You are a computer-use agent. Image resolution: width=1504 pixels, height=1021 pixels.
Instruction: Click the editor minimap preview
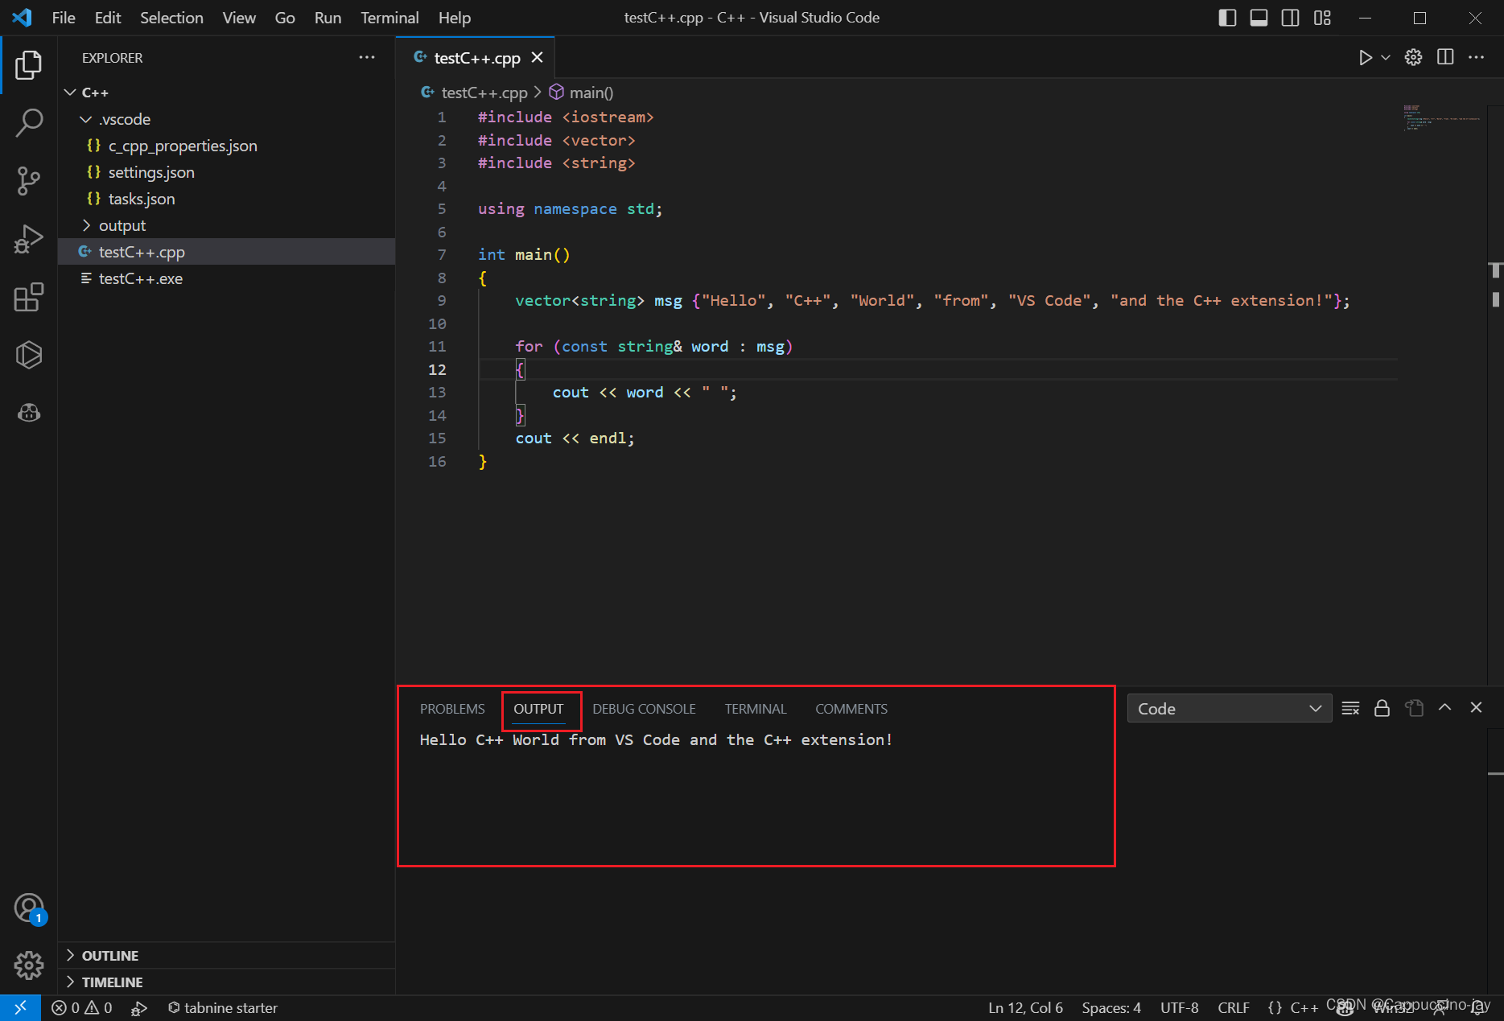pos(1440,118)
